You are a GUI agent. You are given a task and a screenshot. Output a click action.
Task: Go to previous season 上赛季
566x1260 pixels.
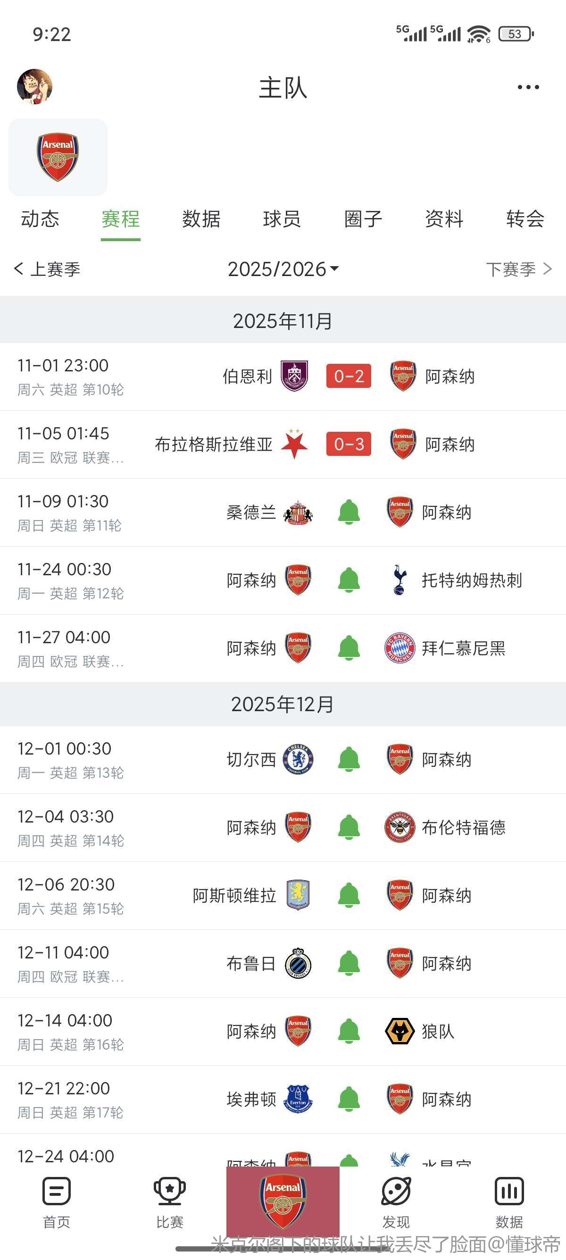click(48, 269)
